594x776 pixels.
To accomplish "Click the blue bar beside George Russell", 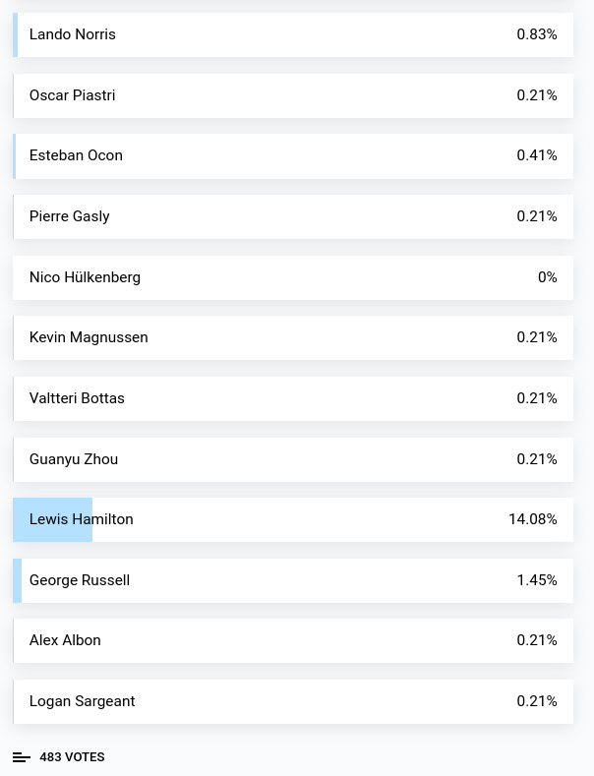I will pyautogui.click(x=18, y=580).
